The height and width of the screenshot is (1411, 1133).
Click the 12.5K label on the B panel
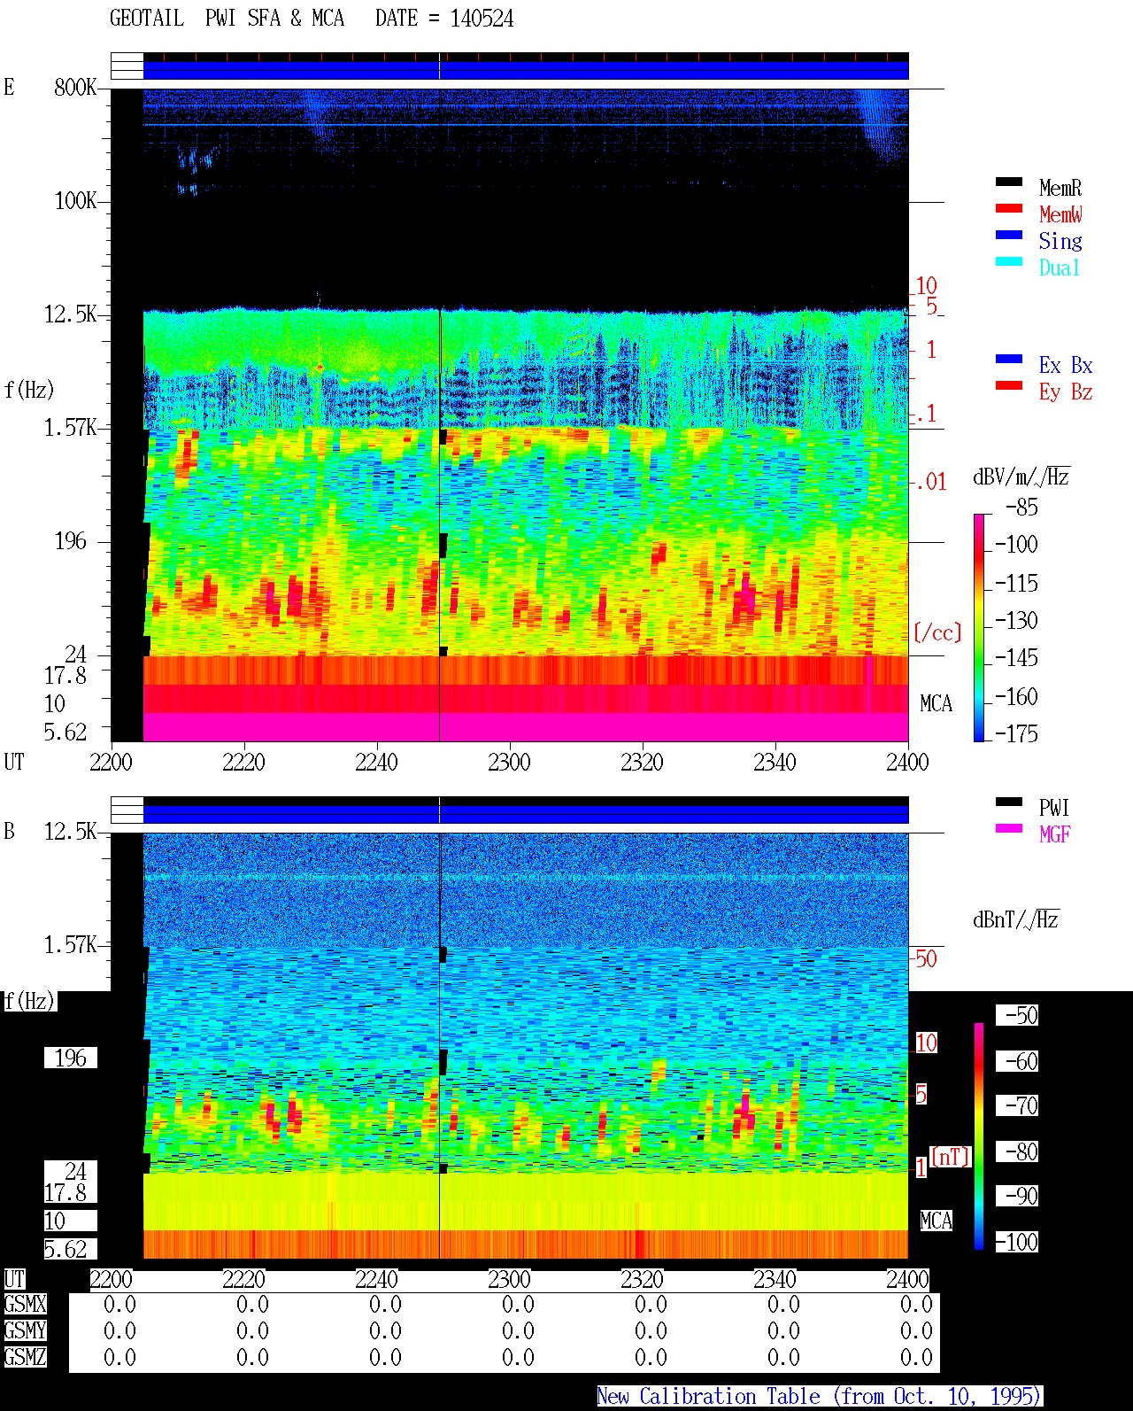[71, 831]
